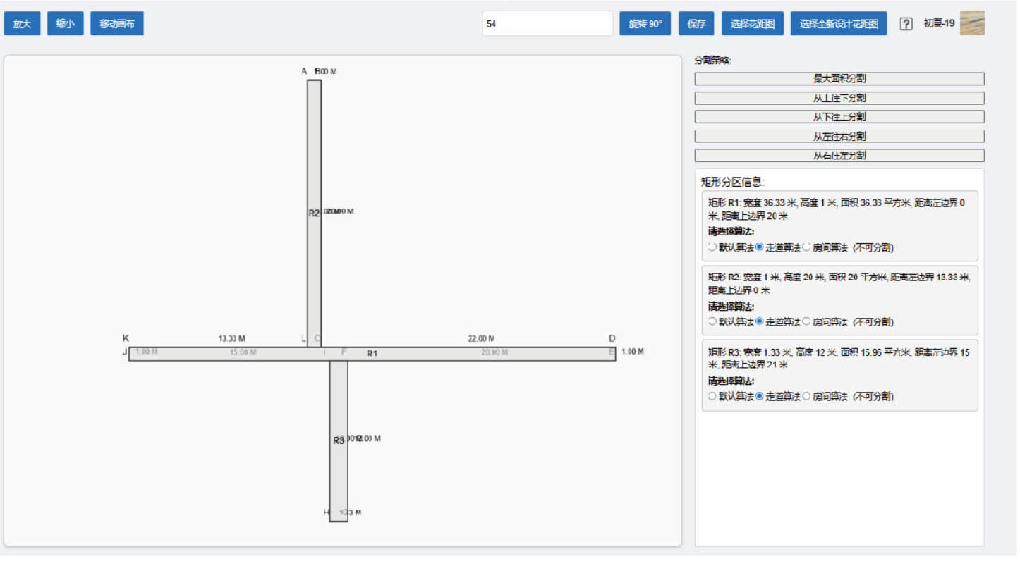Image resolution: width=1020 pixels, height=561 pixels.
Task: Click the 保存 save button
Action: [696, 24]
